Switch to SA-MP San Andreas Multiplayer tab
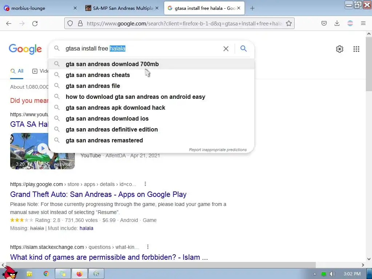Image resolution: width=372 pixels, height=279 pixels. click(x=122, y=8)
